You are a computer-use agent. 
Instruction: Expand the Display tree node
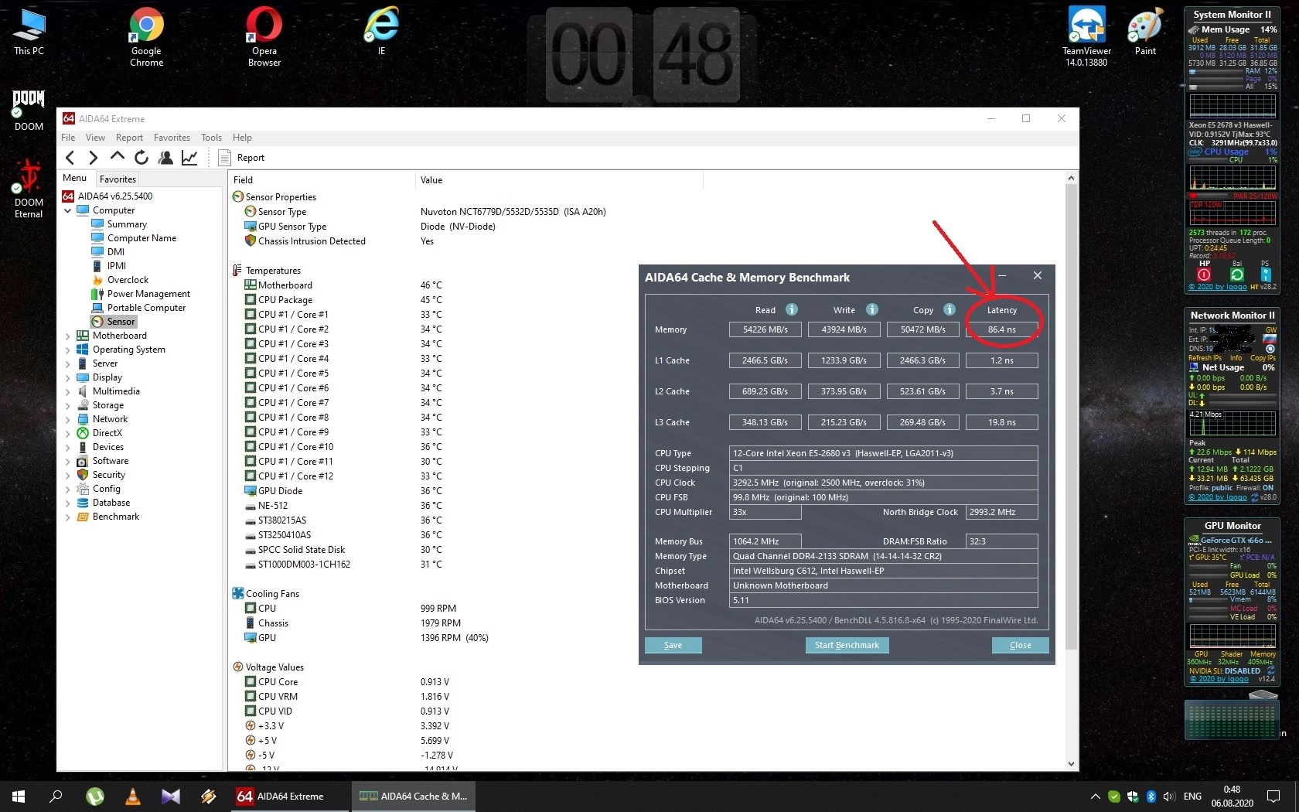click(x=67, y=377)
